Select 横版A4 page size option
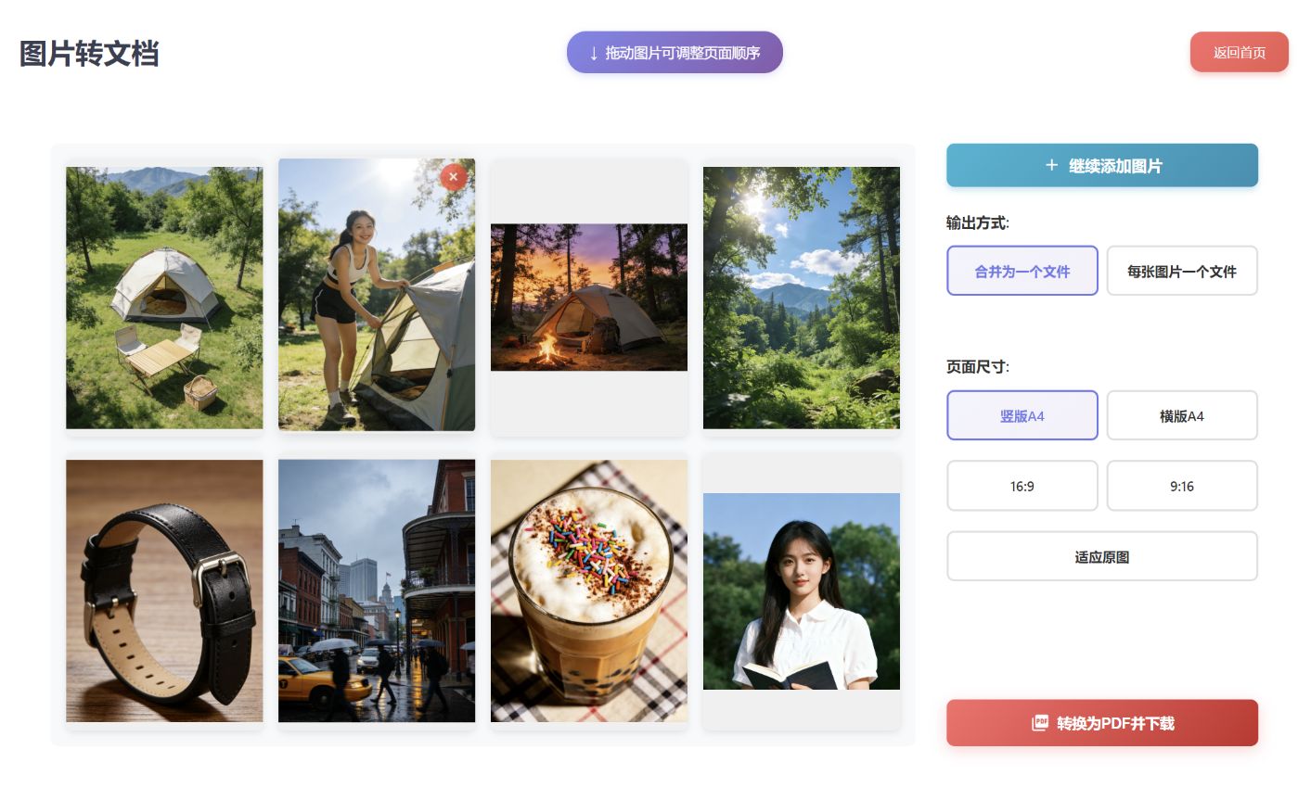Viewport: 1311px width, 800px height. click(x=1182, y=415)
